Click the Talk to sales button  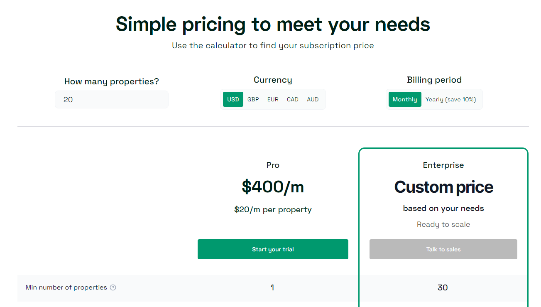pyautogui.click(x=443, y=249)
